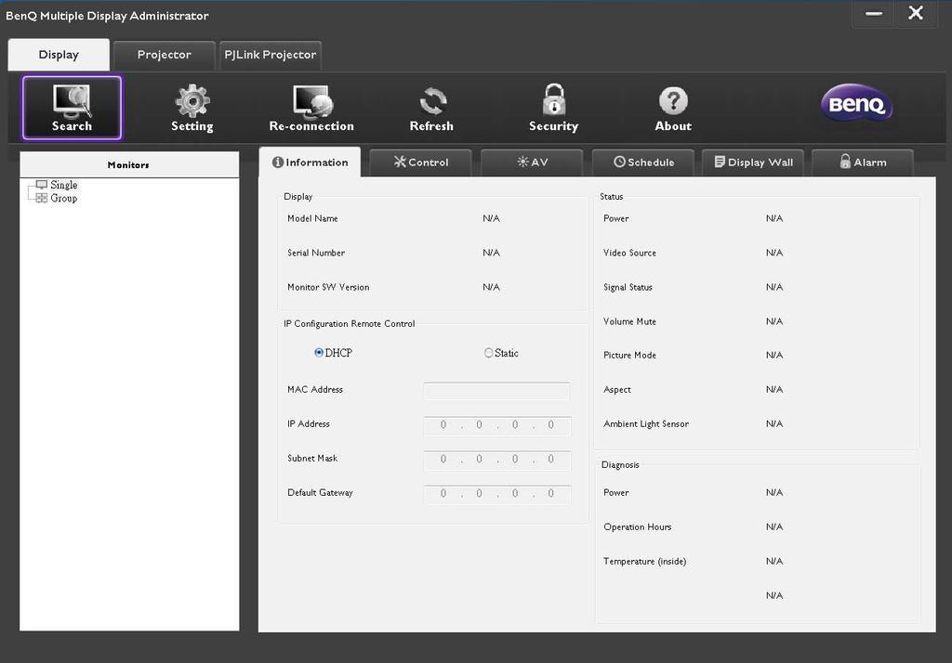Click the Search monitor icon
Screen dimensions: 952x663
click(72, 100)
